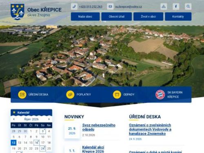Select highlighted calendar day 12
The image size is (204, 153).
click(x=13, y=142)
